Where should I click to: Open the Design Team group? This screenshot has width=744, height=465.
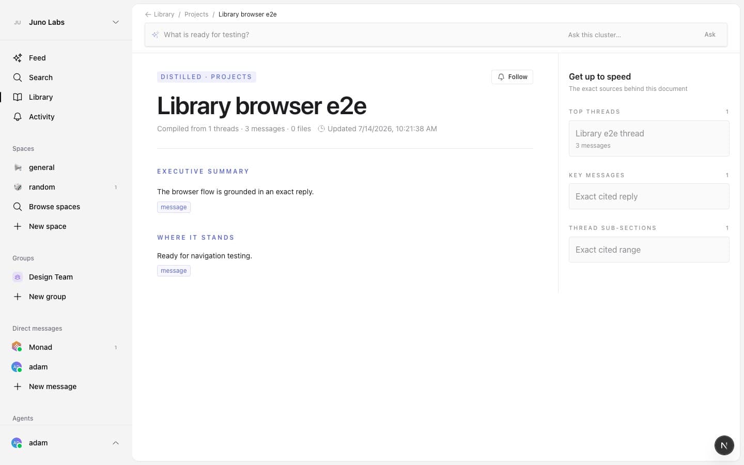pos(51,277)
